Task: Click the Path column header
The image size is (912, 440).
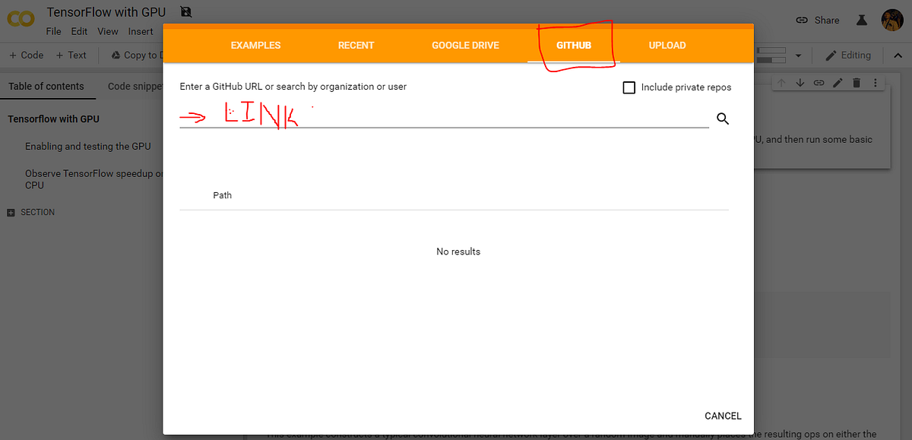Action: 222,195
